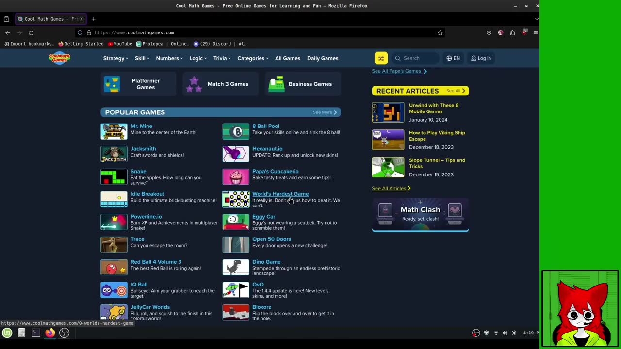The width and height of the screenshot is (621, 349).
Task: Click the Trace game thumbnail
Action: pos(114,245)
